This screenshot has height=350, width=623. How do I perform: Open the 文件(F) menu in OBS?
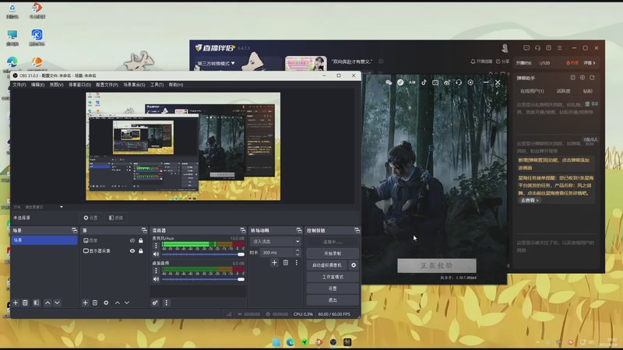click(19, 85)
